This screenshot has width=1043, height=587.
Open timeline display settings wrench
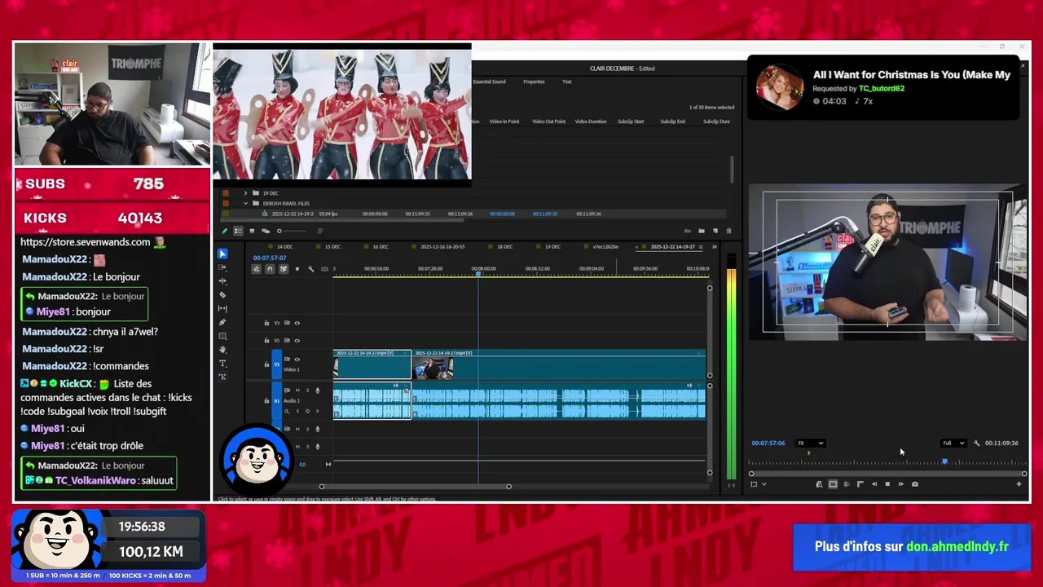pos(310,269)
